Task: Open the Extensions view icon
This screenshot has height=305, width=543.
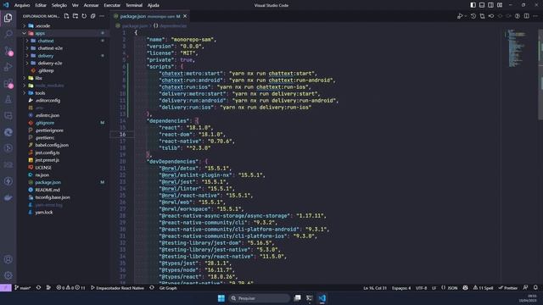Action: pos(8,83)
